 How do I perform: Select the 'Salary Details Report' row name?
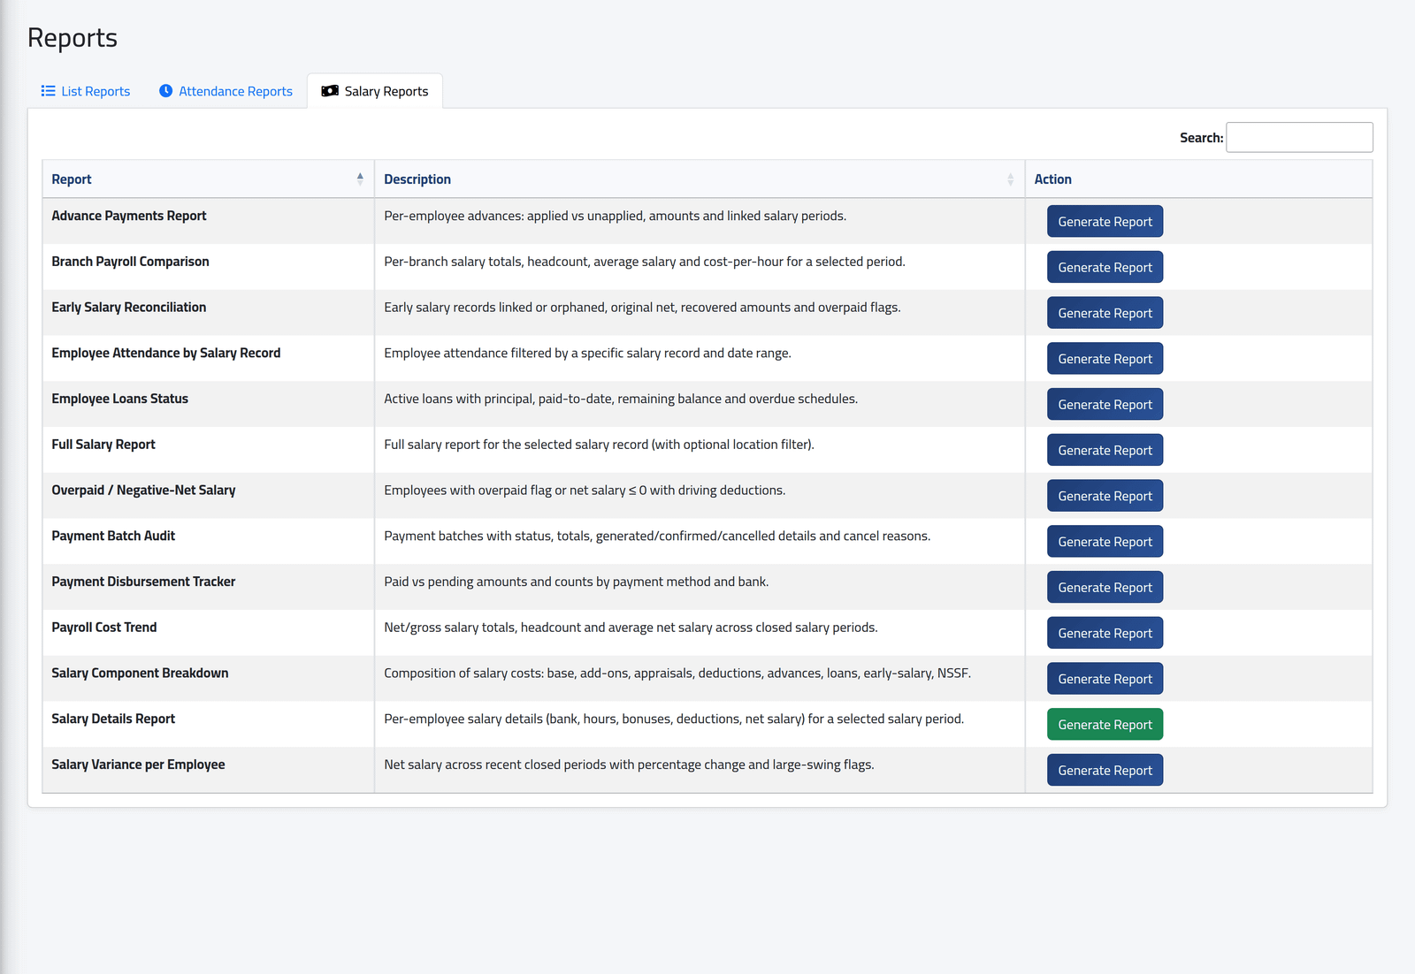pyautogui.click(x=113, y=719)
